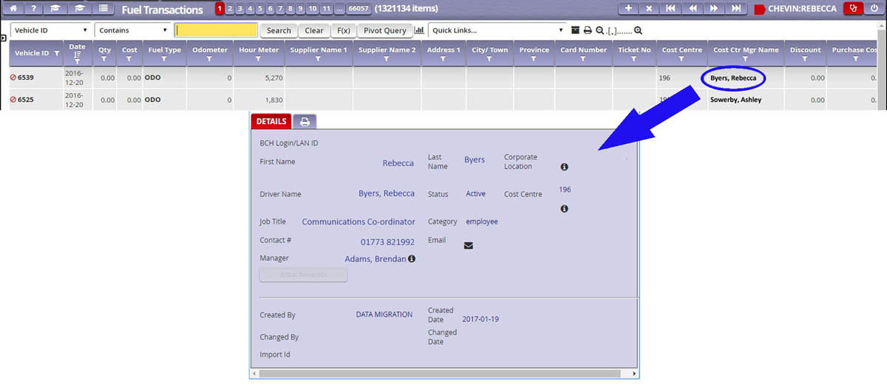Go to page 2
887x392 pixels.
tap(230, 9)
